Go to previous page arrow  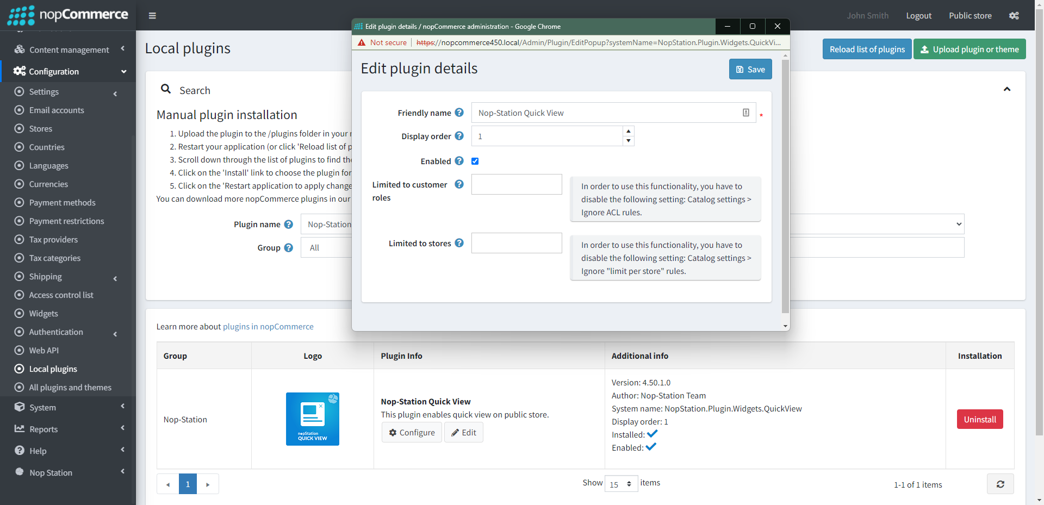(x=168, y=484)
